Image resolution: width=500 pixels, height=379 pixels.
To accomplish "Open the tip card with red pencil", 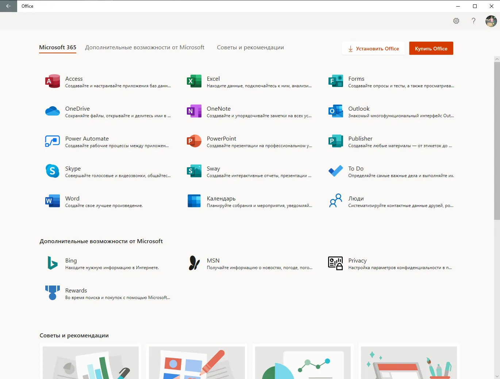I will pyautogui.click(x=197, y=361).
